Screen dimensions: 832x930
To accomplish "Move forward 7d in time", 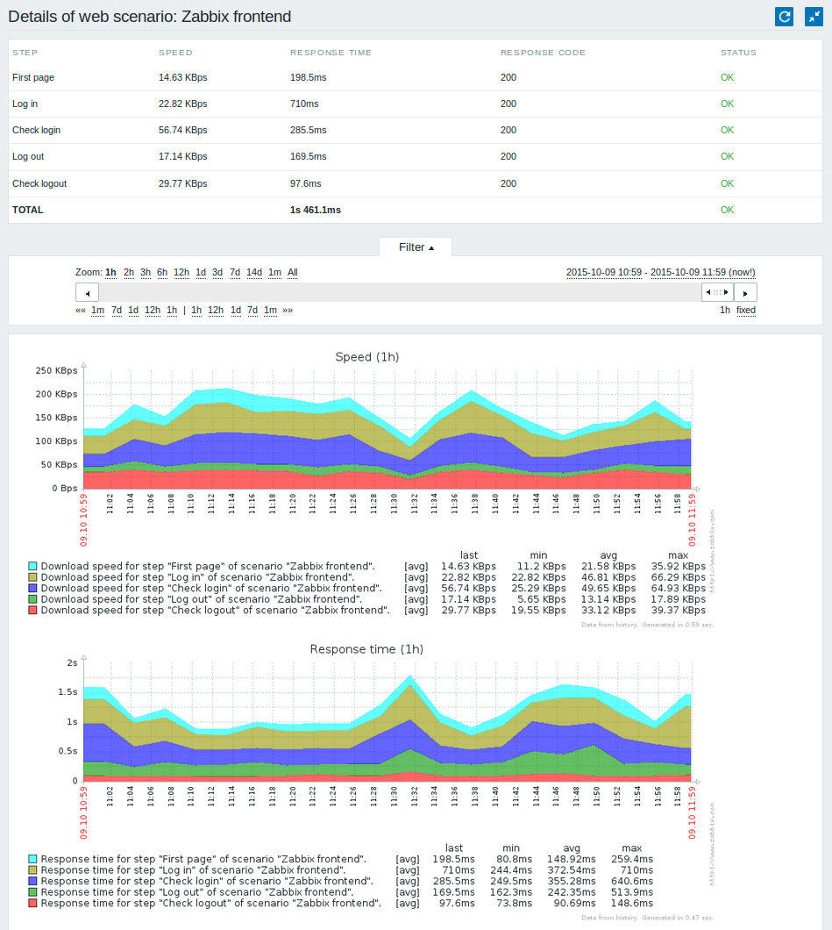I will [252, 310].
